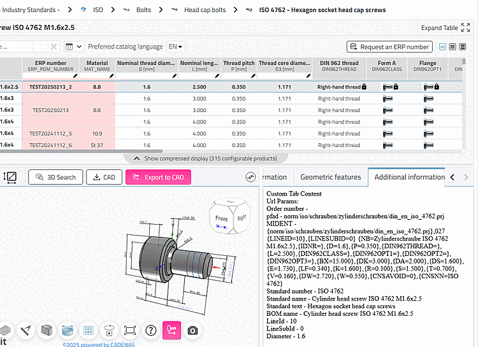Image resolution: width=478 pixels, height=347 pixels.
Task: Start the 3D rotation animation icon
Action: point(110,330)
